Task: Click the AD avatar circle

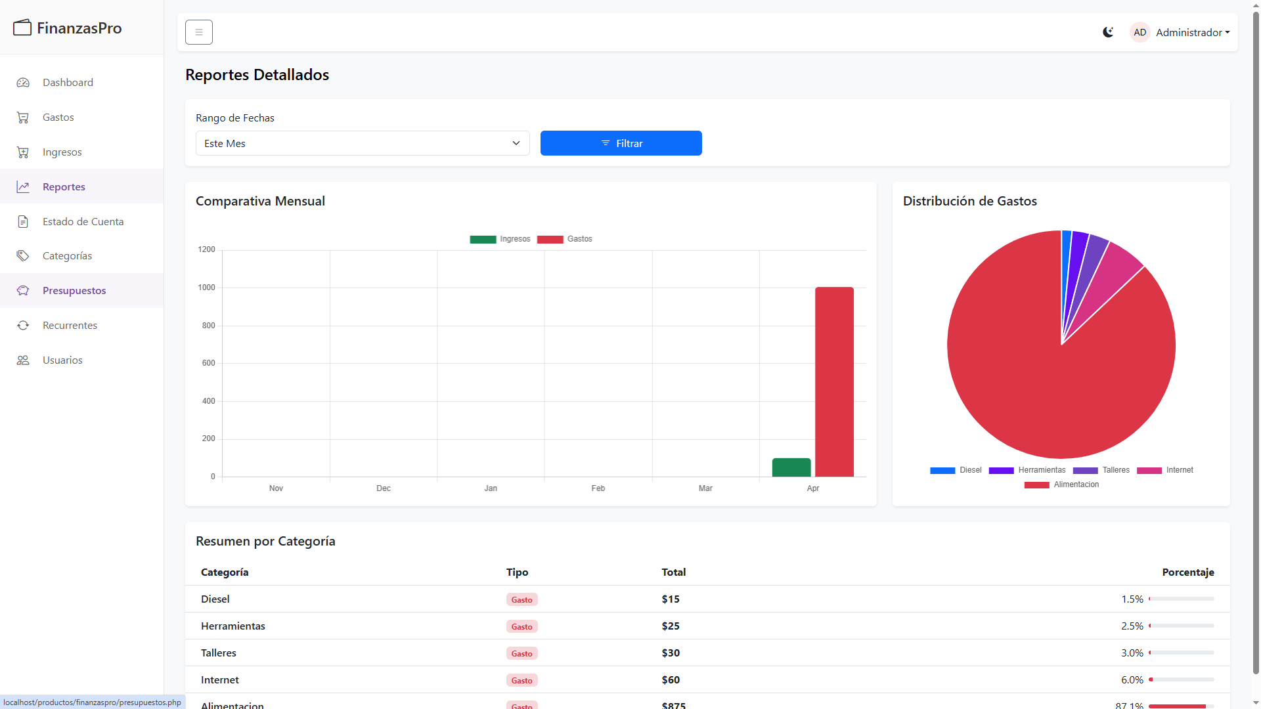Action: point(1140,32)
